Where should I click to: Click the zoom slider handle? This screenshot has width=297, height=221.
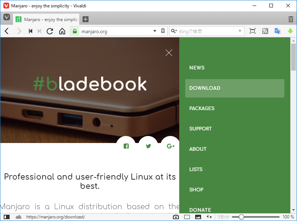(241, 217)
